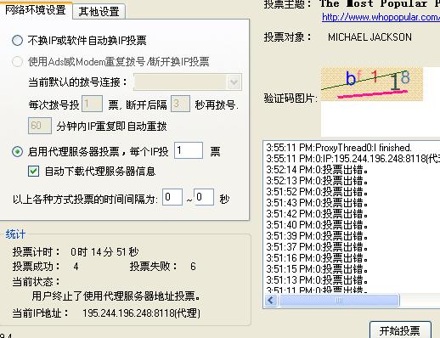Click the 投票成功 count value 4
The height and width of the screenshot is (338, 440).
[x=76, y=267]
